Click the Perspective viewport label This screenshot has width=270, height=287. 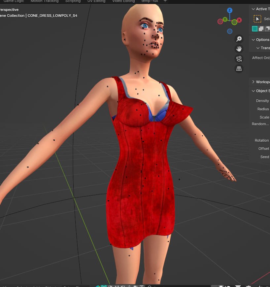(9, 10)
